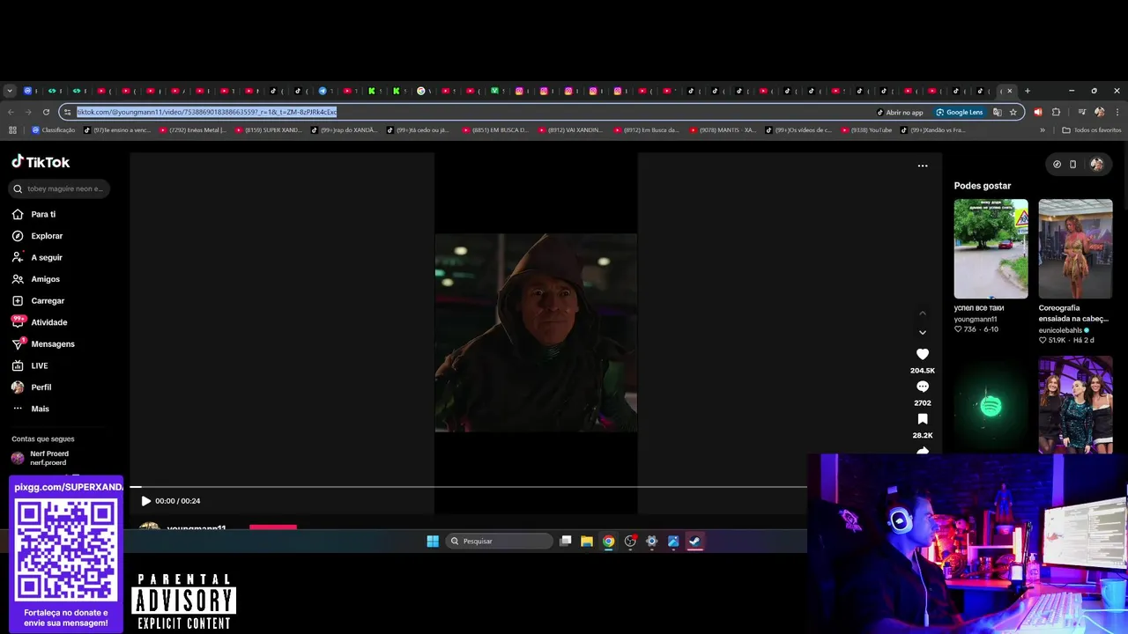Bookmark this tab with star icon
Viewport: 1128px width, 634px height.
[x=1013, y=112]
